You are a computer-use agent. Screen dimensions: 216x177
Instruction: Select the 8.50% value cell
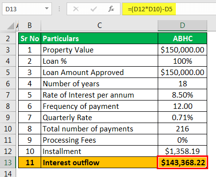183,95
